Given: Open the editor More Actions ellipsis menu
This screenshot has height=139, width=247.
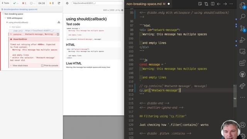Looking at the screenshot, I should [231, 4].
